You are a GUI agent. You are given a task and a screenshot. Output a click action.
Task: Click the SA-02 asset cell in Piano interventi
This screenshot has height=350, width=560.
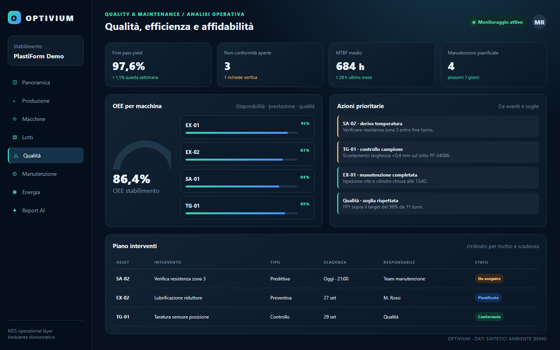[123, 279]
